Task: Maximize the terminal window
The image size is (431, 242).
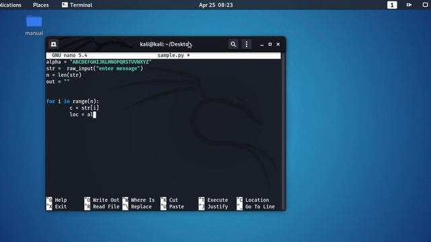Action: [x=270, y=44]
